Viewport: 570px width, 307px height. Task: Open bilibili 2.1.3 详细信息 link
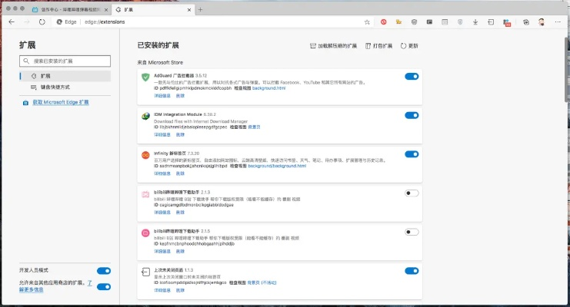[162, 213]
